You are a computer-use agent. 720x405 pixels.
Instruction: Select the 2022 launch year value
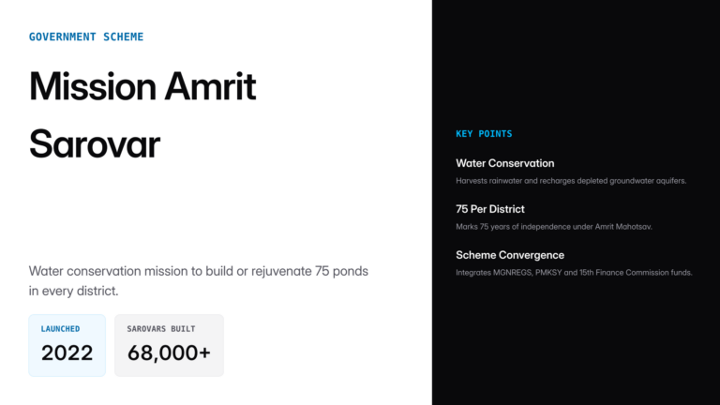point(67,352)
